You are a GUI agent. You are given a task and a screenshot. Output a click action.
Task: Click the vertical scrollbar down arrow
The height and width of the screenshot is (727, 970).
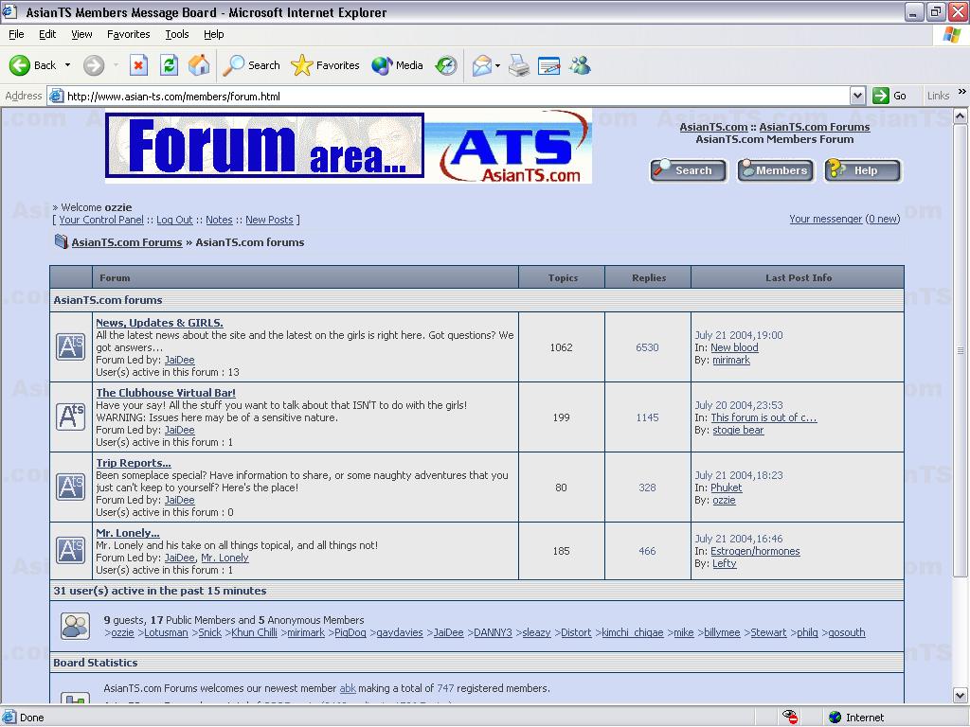click(x=961, y=696)
